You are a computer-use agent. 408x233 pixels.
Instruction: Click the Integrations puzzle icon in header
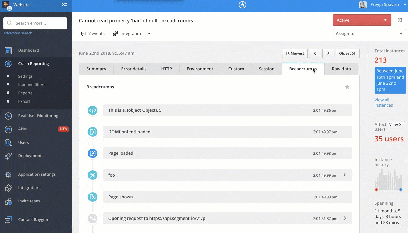tap(116, 34)
